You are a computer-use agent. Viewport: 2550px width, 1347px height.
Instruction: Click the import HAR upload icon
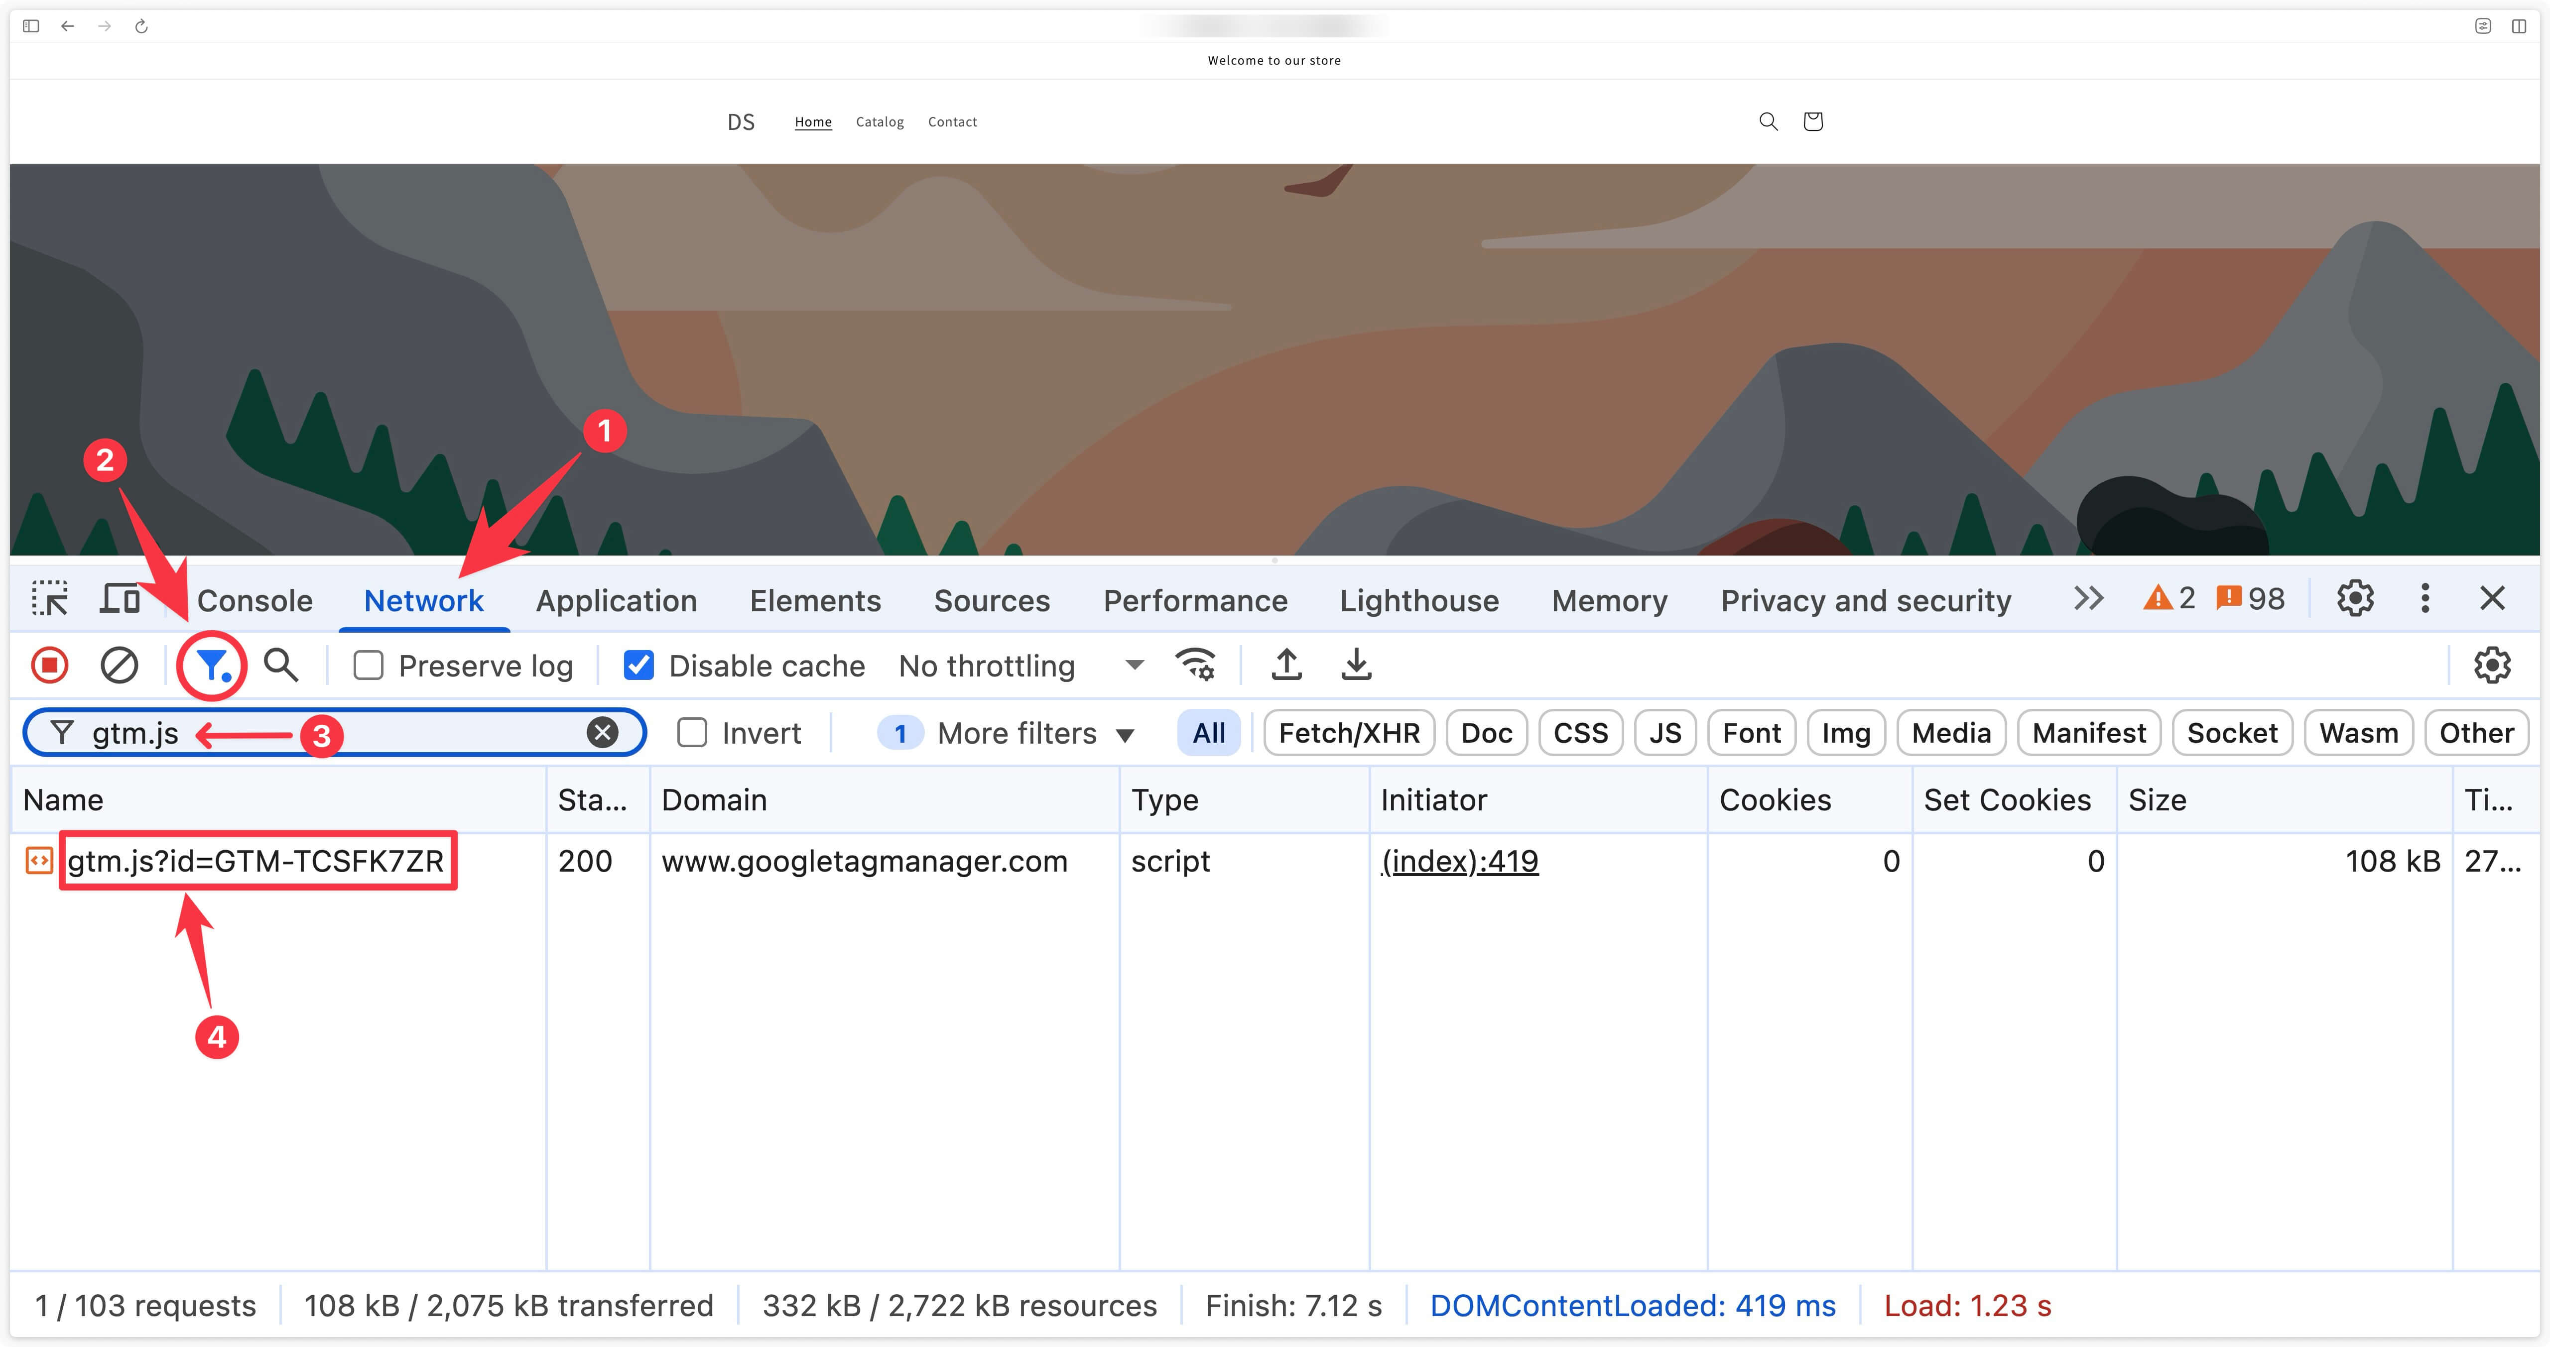pyautogui.click(x=1286, y=665)
